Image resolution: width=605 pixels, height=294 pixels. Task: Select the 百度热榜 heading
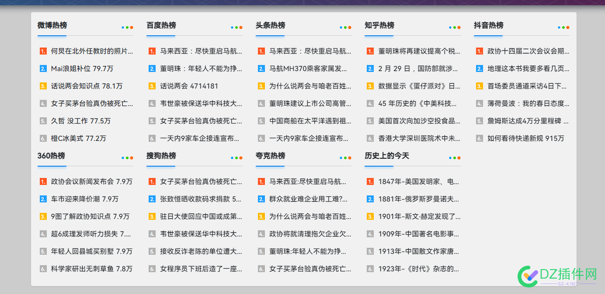coord(161,25)
